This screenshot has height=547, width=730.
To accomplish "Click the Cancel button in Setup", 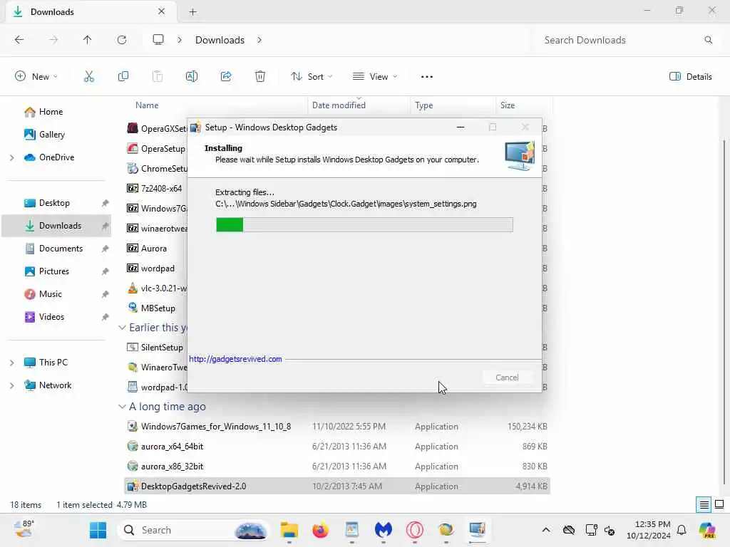I will [507, 377].
